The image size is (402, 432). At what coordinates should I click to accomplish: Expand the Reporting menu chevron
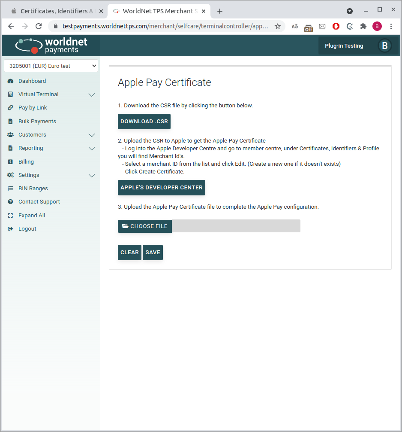pyautogui.click(x=91, y=149)
